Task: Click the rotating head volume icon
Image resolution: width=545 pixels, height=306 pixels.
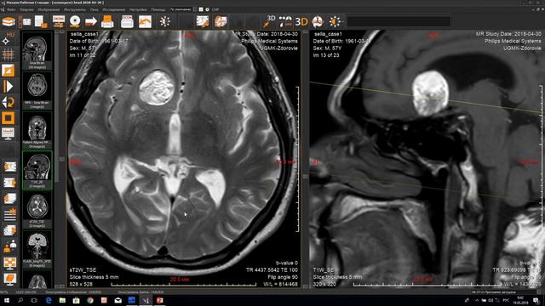Action: (x=318, y=21)
